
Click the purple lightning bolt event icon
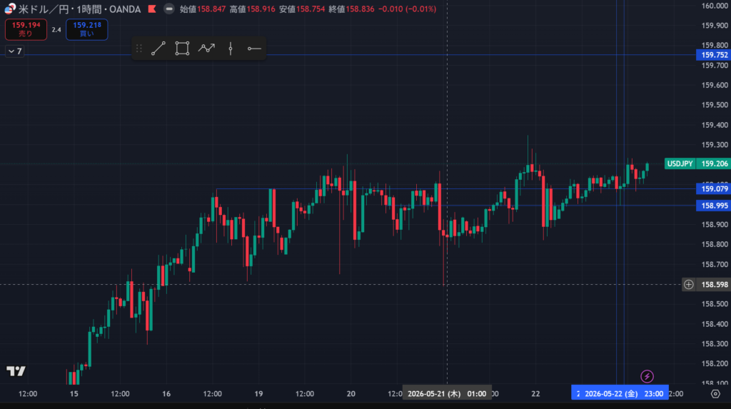tap(647, 376)
